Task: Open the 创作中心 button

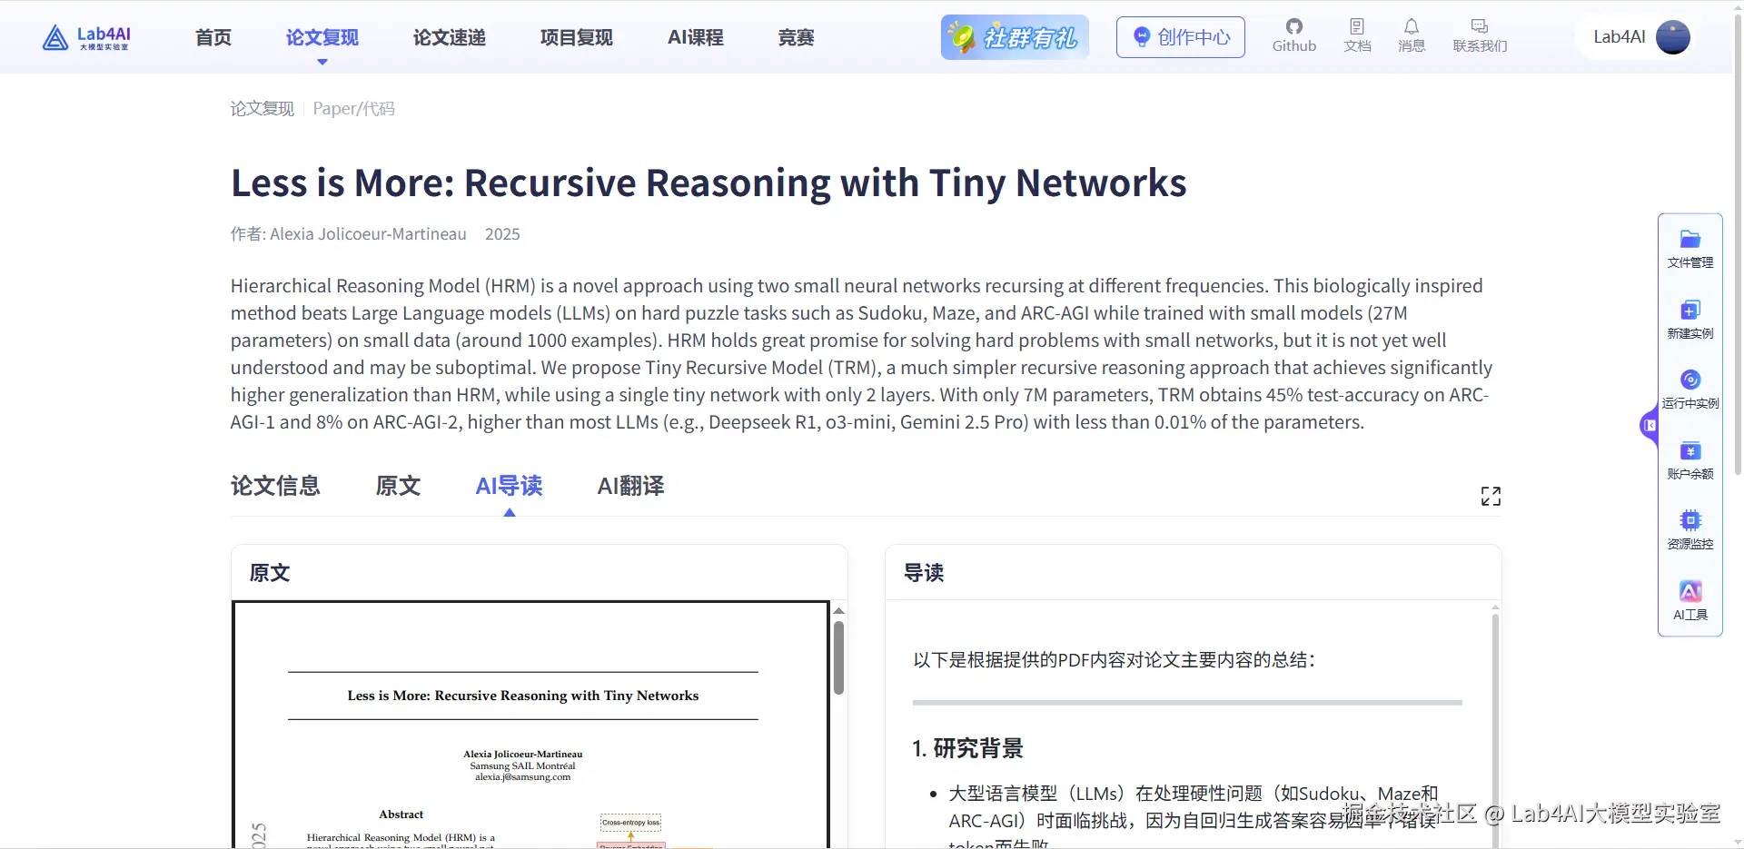Action: tap(1180, 37)
